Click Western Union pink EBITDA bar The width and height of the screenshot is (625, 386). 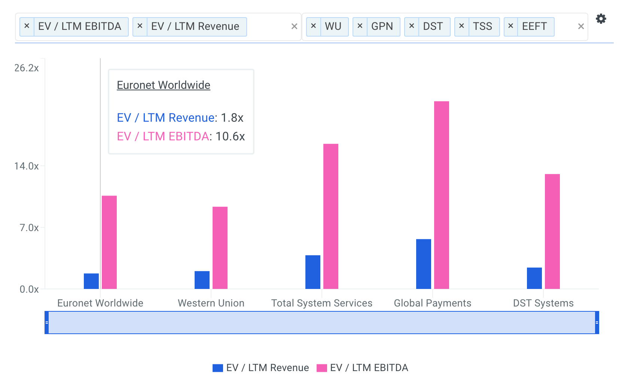[220, 248]
